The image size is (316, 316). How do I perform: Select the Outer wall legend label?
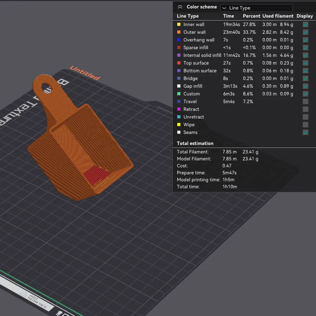click(x=194, y=32)
